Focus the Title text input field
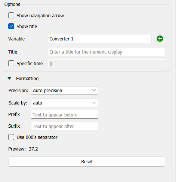The image size is (176, 182). point(106,52)
